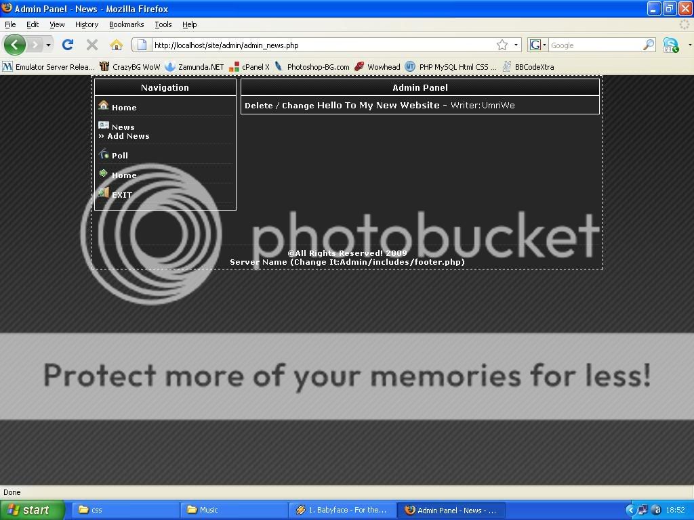The height and width of the screenshot is (520, 694).
Task: Open the View menu
Action: click(57, 24)
